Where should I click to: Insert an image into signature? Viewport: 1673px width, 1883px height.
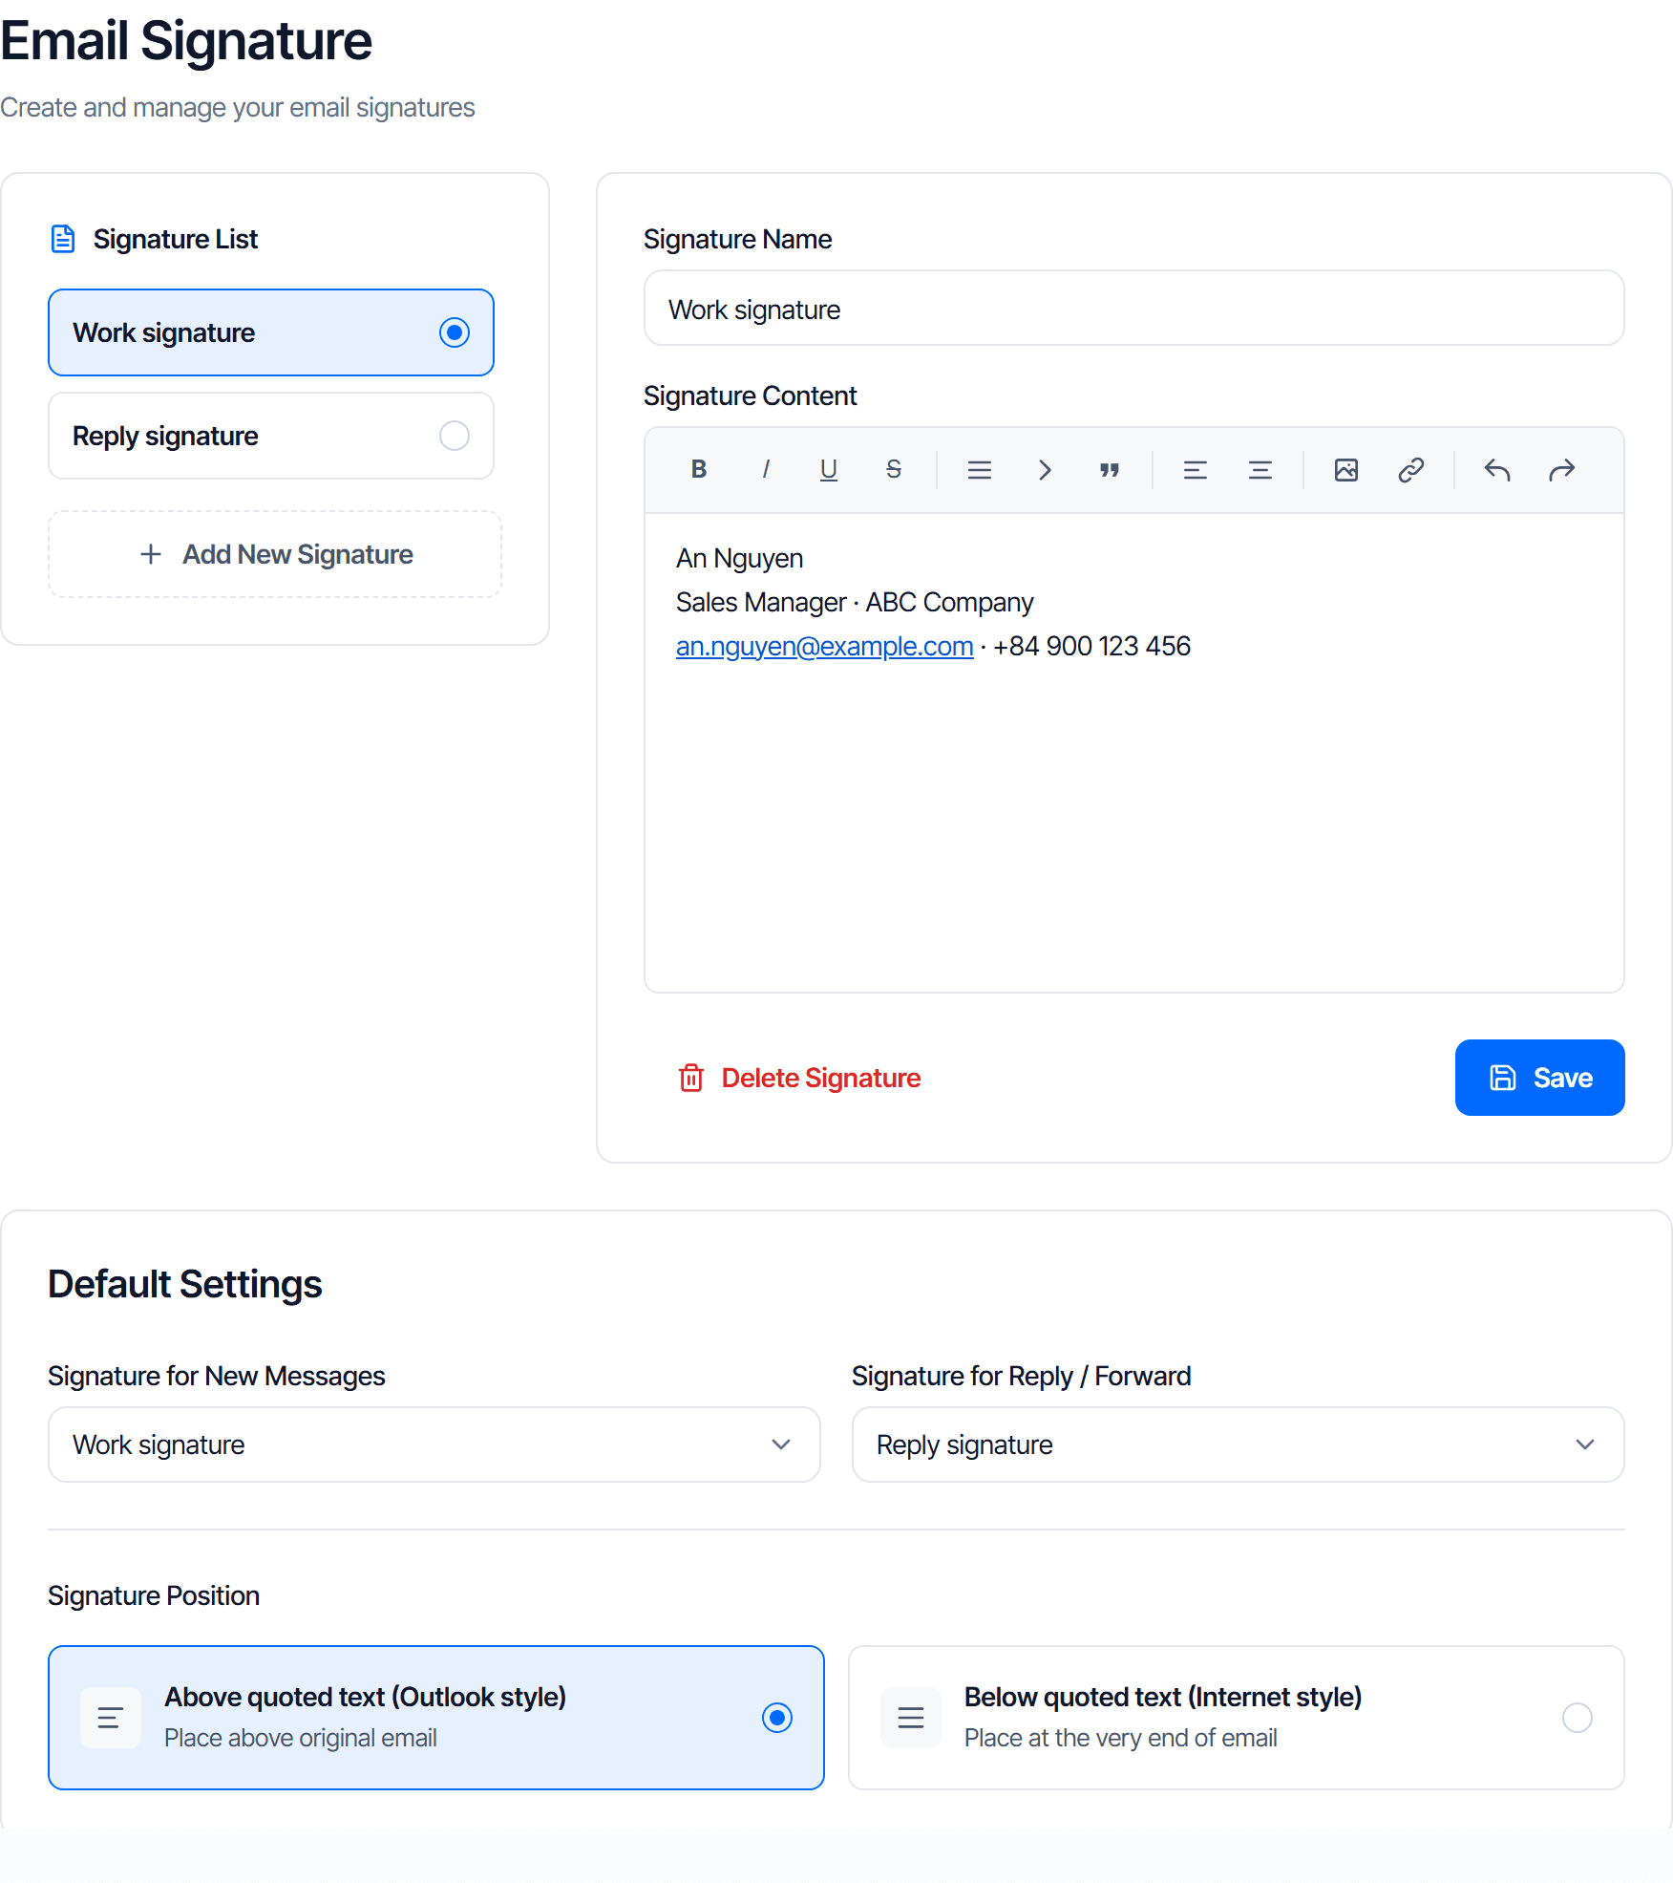pos(1346,469)
